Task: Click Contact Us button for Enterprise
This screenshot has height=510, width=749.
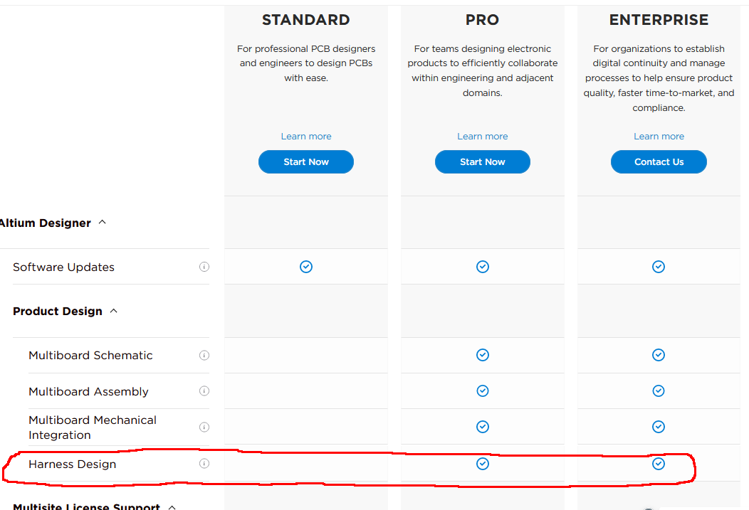Action: click(x=659, y=161)
